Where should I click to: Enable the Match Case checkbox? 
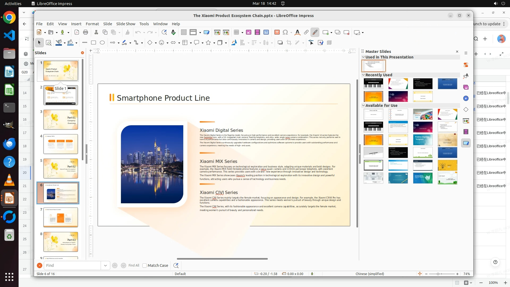pyautogui.click(x=144, y=265)
